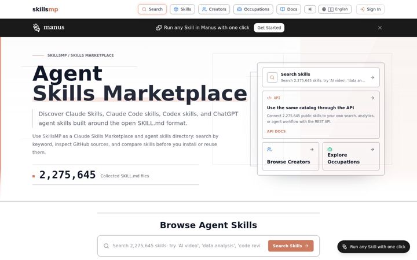The height and width of the screenshot is (260, 417).
Task: Open the Search Skills card title
Action: (295, 75)
